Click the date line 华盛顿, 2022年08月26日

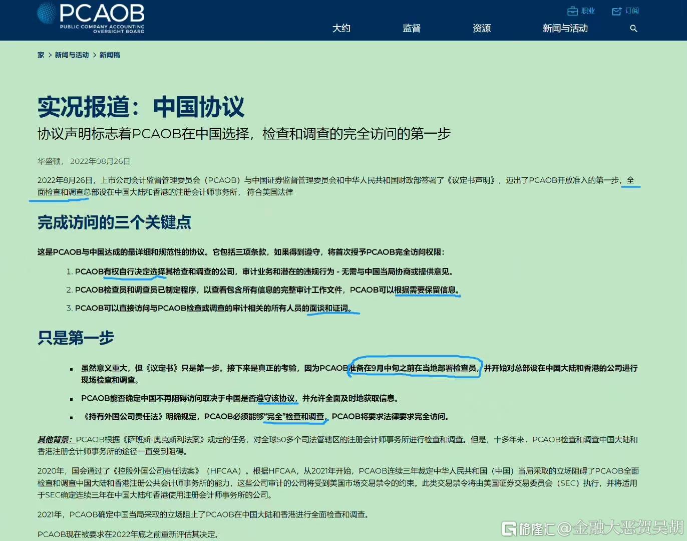click(x=84, y=161)
